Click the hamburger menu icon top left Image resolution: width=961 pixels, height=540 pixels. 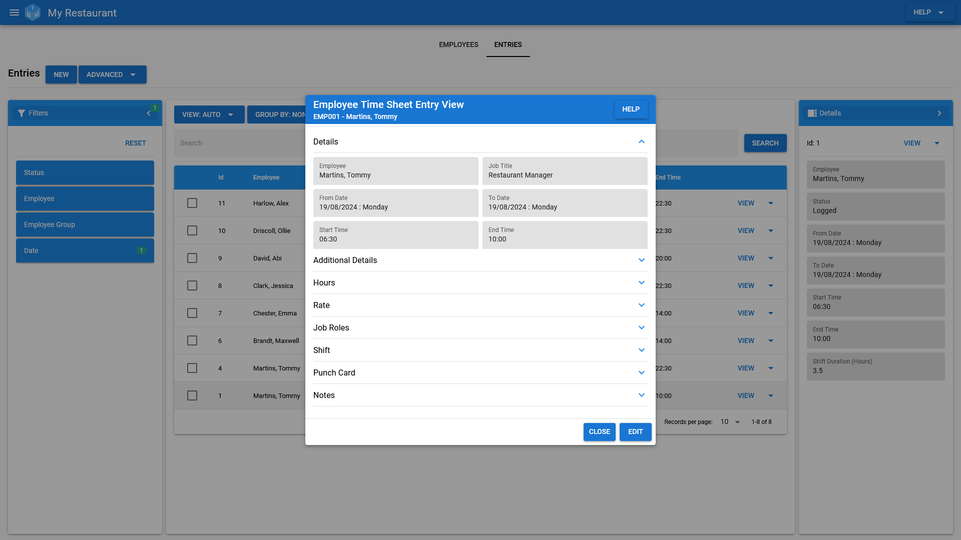point(15,12)
